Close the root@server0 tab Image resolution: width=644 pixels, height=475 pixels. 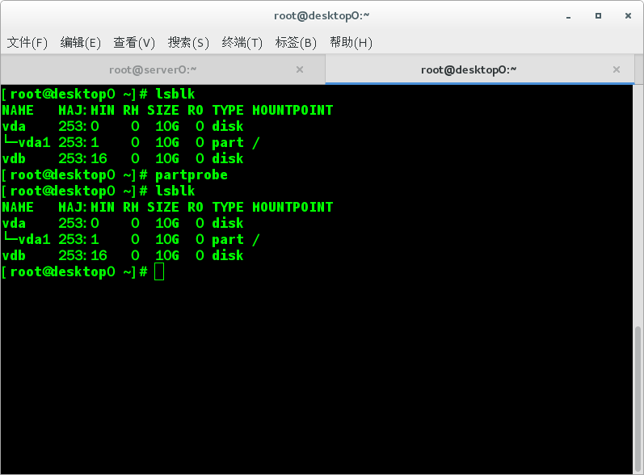tap(300, 69)
